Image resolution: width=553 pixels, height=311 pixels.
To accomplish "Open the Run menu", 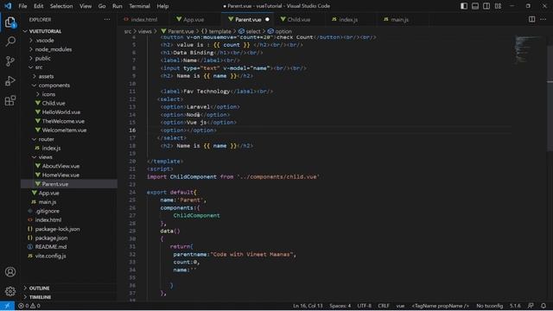I will [118, 6].
